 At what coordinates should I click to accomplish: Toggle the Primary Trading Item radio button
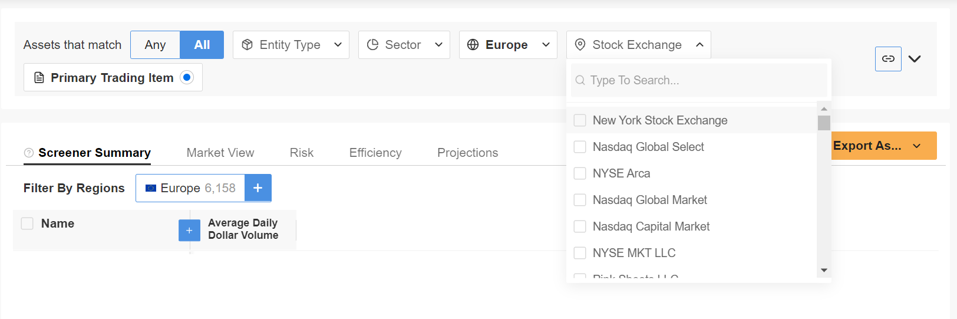[187, 77]
